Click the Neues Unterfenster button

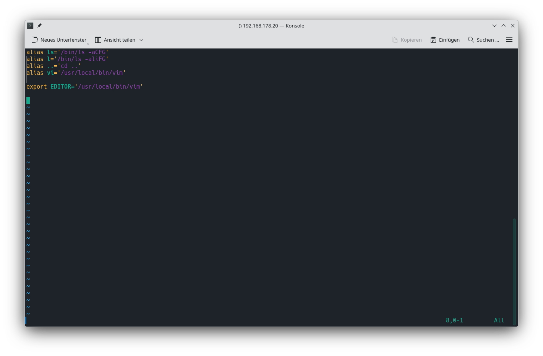coord(59,40)
